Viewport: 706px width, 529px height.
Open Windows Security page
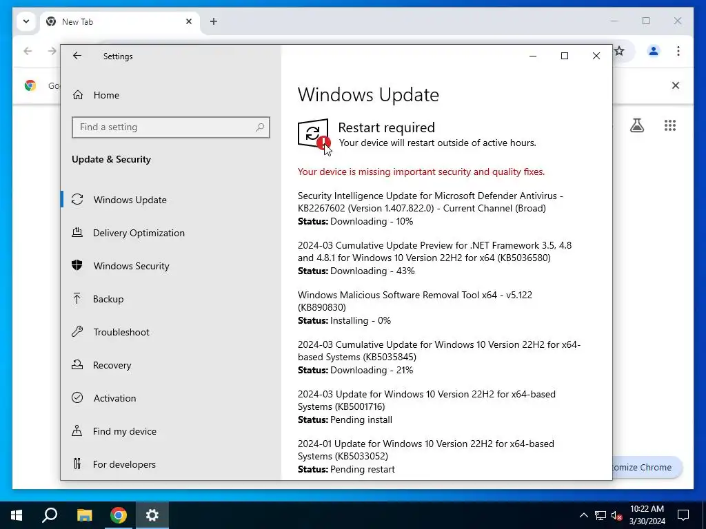tap(132, 266)
